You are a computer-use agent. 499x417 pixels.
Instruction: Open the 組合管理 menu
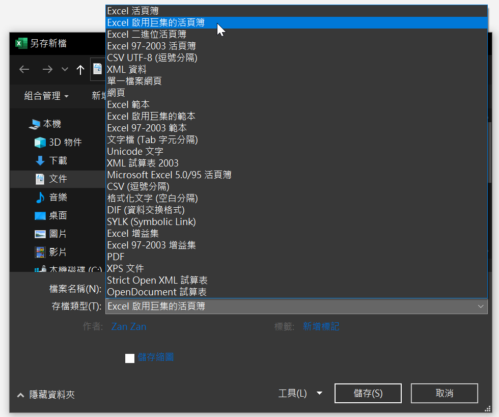pyautogui.click(x=46, y=96)
